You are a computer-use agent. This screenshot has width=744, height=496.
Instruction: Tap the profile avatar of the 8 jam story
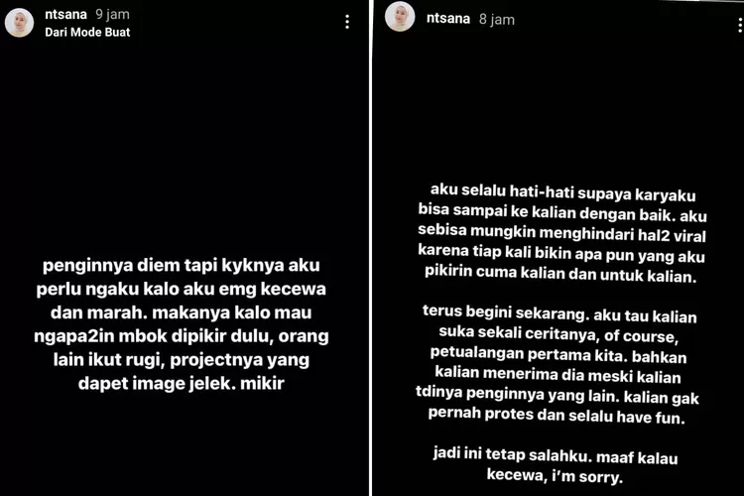[x=400, y=17]
